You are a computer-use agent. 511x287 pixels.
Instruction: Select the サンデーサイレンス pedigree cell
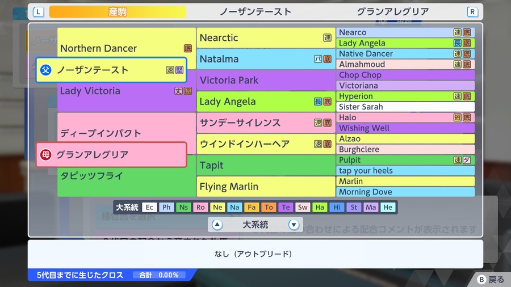pos(266,123)
